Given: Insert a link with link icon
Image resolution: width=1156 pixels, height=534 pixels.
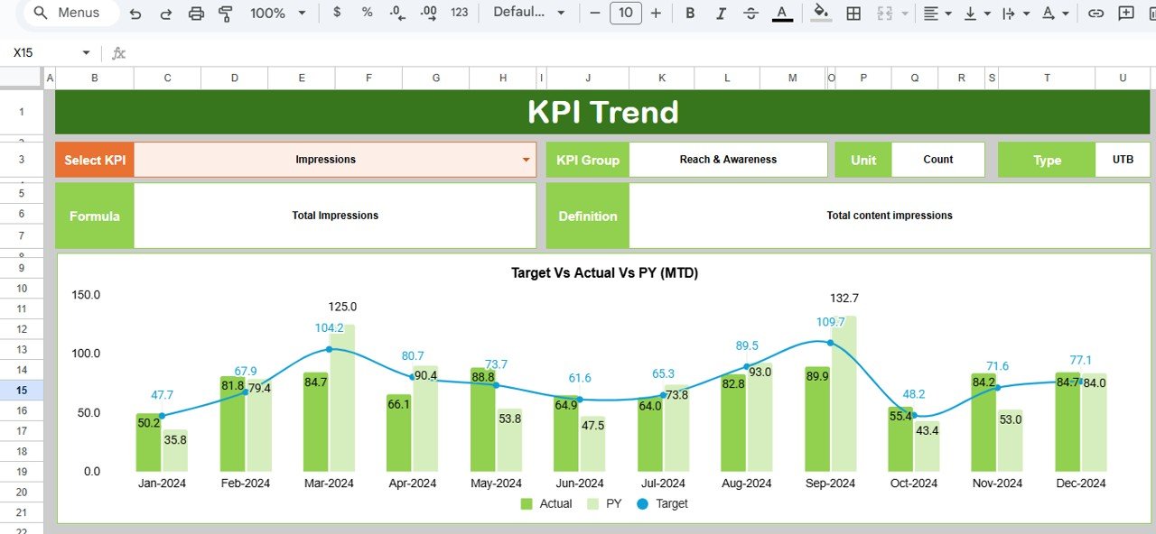Looking at the screenshot, I should click(1095, 14).
